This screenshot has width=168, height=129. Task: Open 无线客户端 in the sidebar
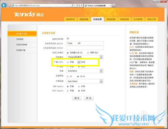pyautogui.click(x=22, y=50)
